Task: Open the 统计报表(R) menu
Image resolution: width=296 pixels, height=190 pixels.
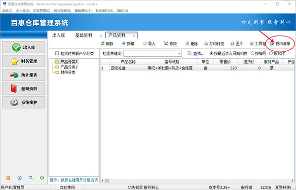Action: click(x=62, y=11)
